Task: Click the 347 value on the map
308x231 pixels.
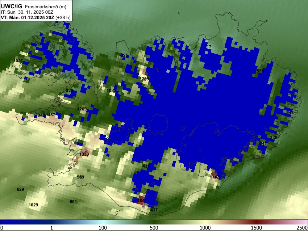Action: point(290,113)
